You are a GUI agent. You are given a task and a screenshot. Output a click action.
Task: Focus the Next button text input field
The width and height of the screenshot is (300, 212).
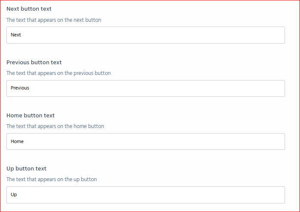point(146,35)
